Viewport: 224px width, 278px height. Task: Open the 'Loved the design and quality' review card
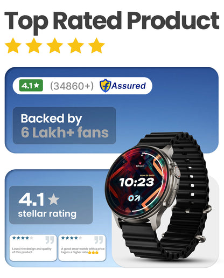[x=33, y=248]
